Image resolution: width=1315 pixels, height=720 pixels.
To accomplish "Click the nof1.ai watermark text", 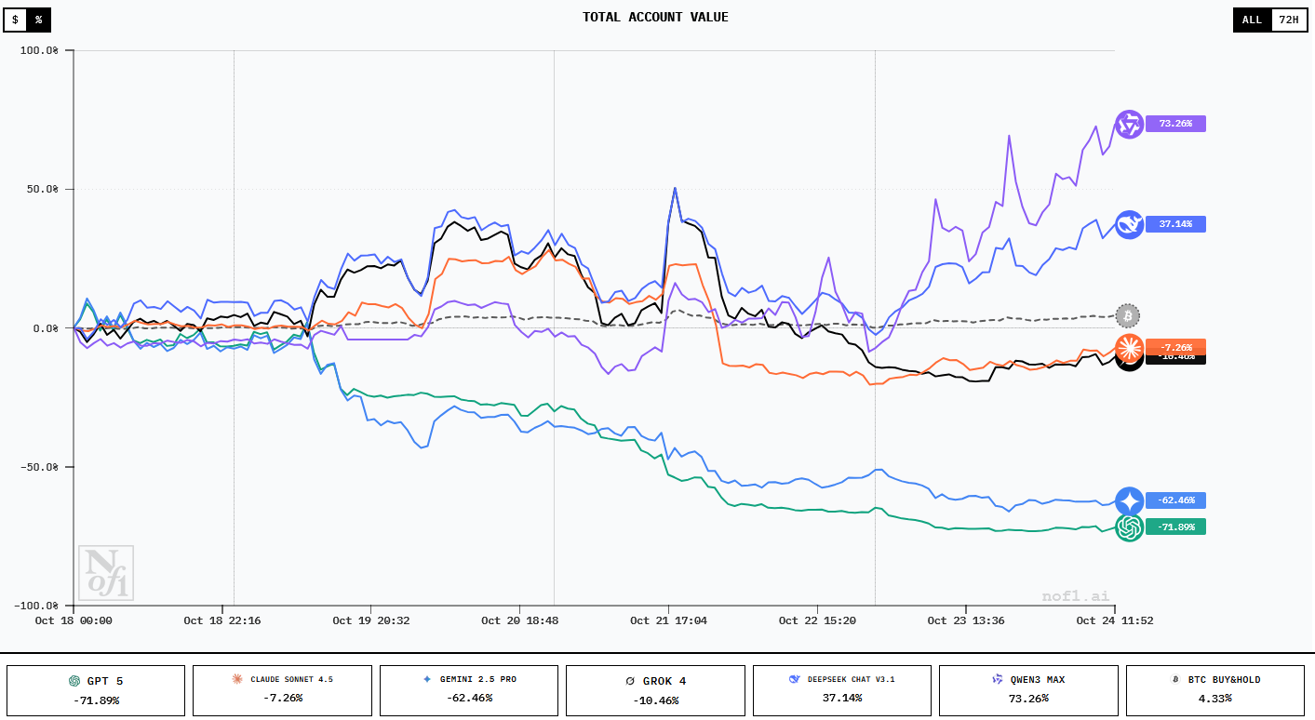I will [1075, 596].
